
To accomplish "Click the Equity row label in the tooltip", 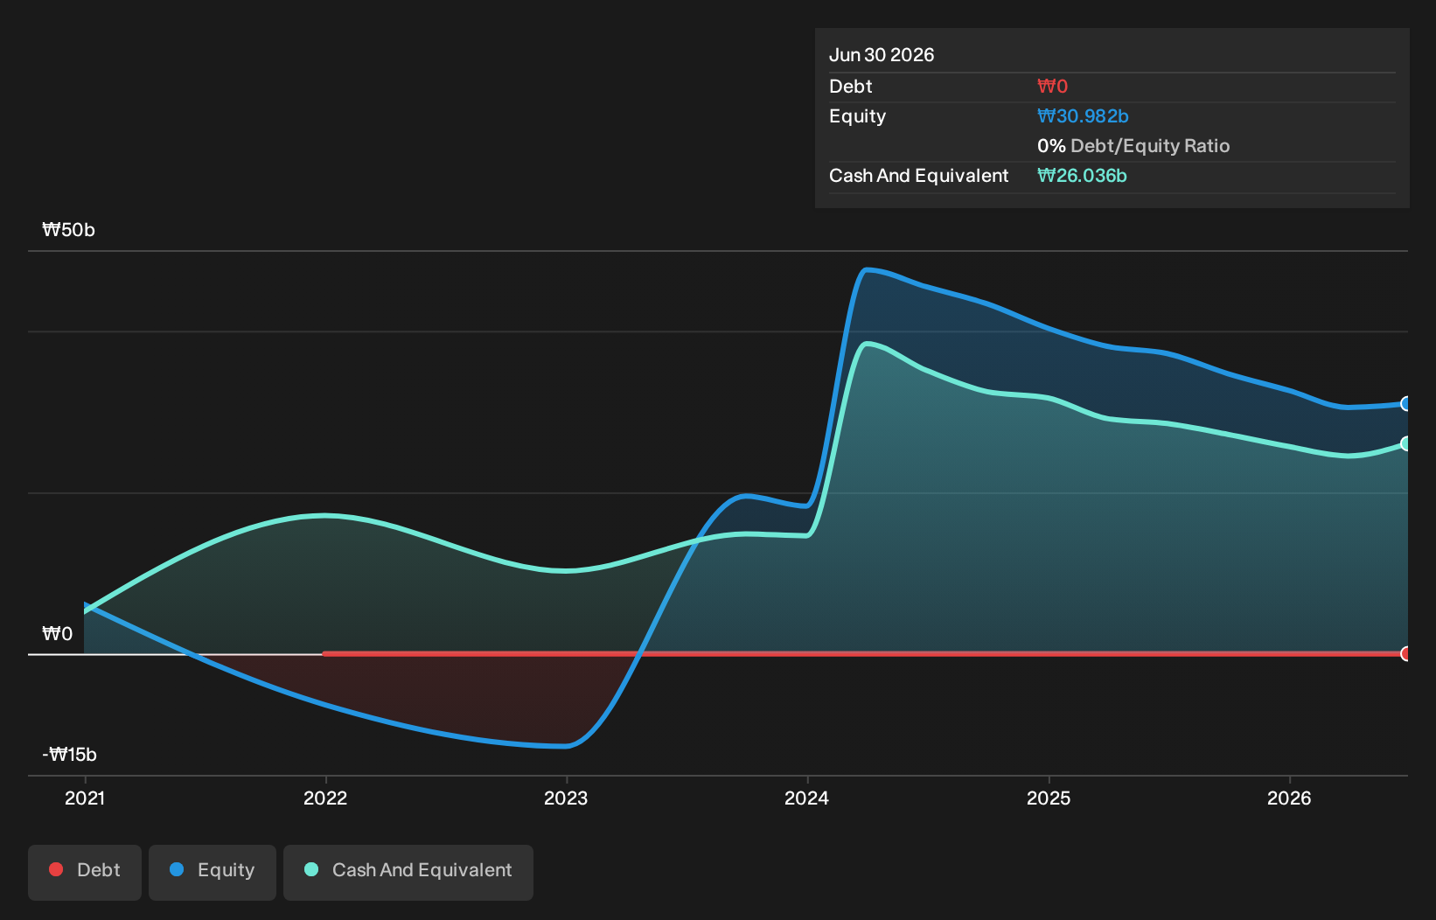I will coord(857,116).
